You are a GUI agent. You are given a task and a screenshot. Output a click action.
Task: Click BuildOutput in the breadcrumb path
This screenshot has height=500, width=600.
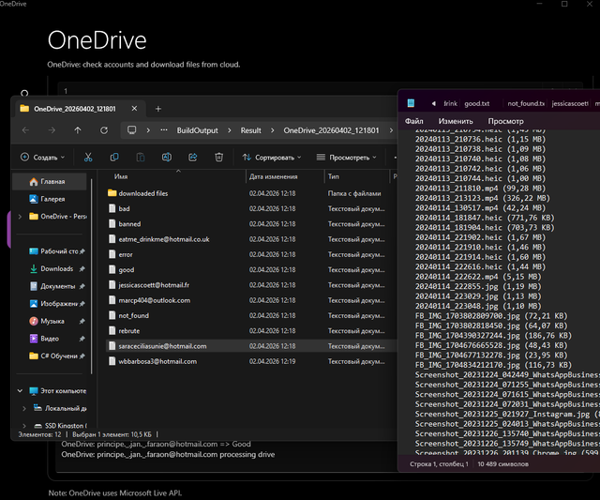click(197, 130)
